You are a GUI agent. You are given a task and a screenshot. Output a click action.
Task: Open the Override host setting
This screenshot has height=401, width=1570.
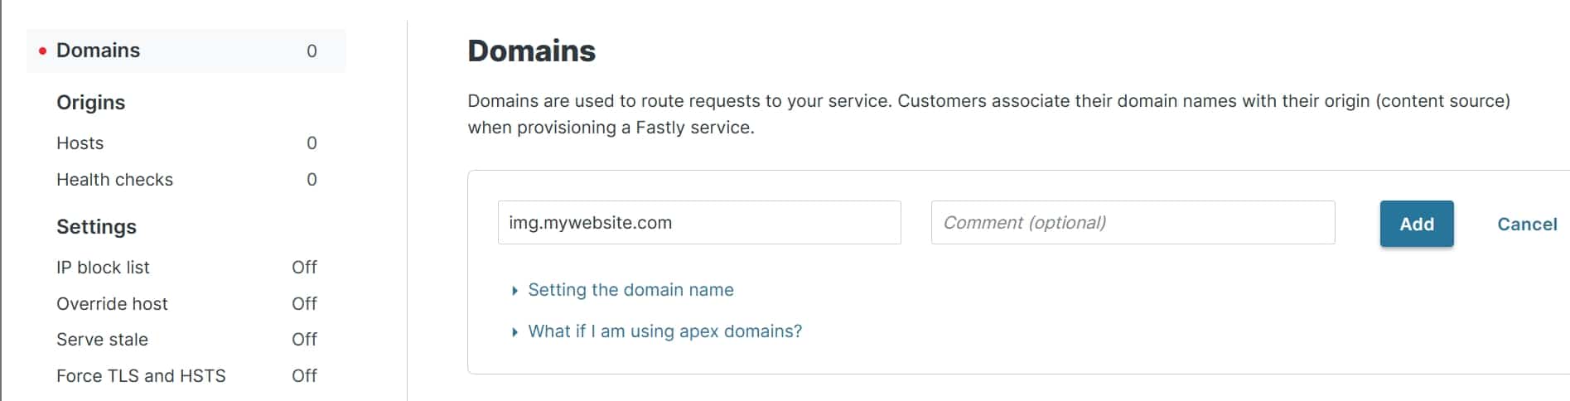[x=112, y=304]
